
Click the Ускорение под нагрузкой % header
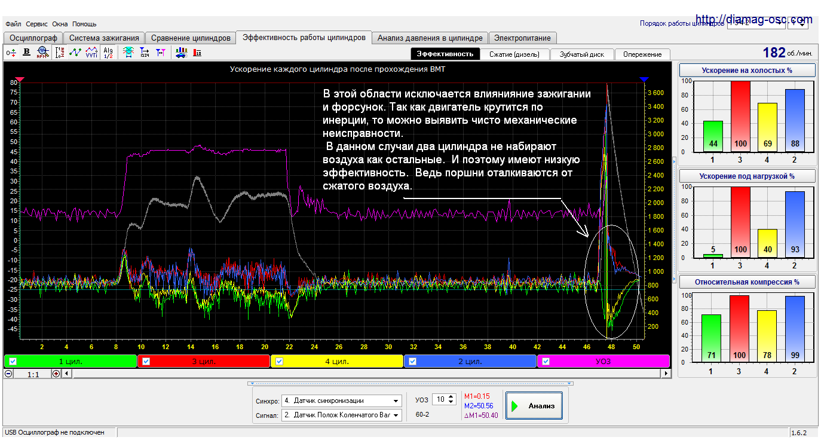click(x=747, y=176)
